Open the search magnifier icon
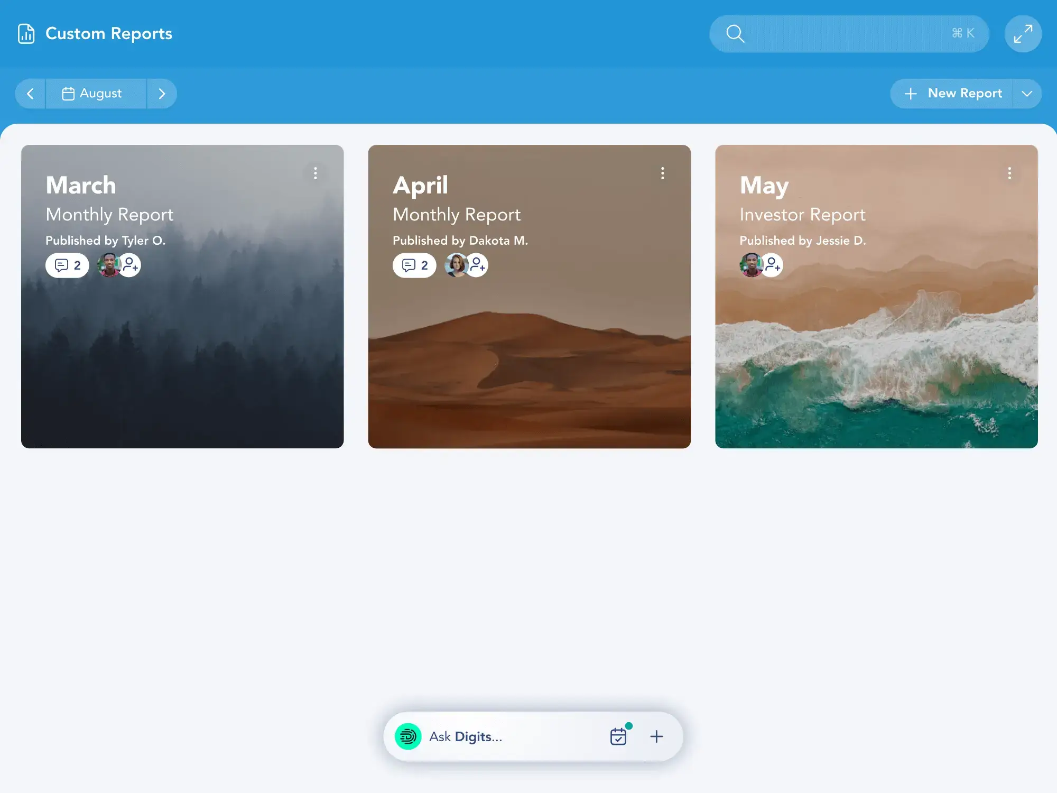1057x793 pixels. tap(735, 33)
